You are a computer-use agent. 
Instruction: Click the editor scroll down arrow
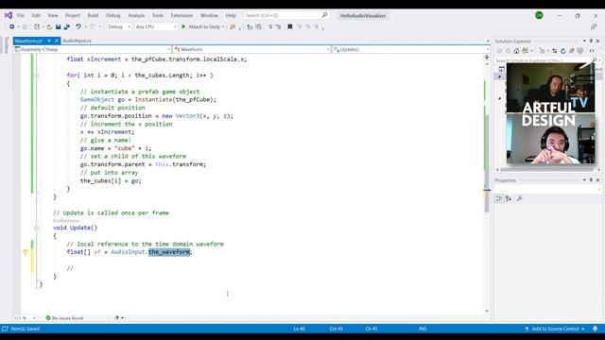point(487,311)
